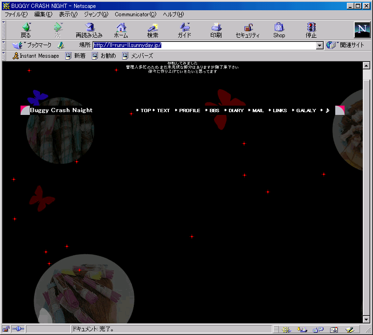
Task: Reload the page with 再読み込み
Action: [x=89, y=30]
